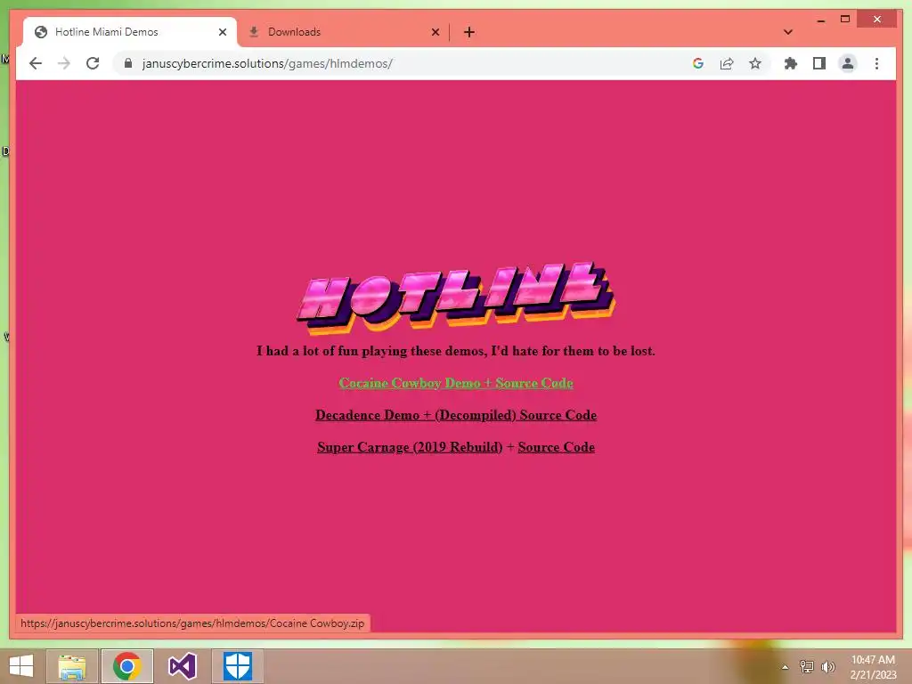Download Super Carnage (2019 Rebuild)
The image size is (912, 684).
point(410,447)
